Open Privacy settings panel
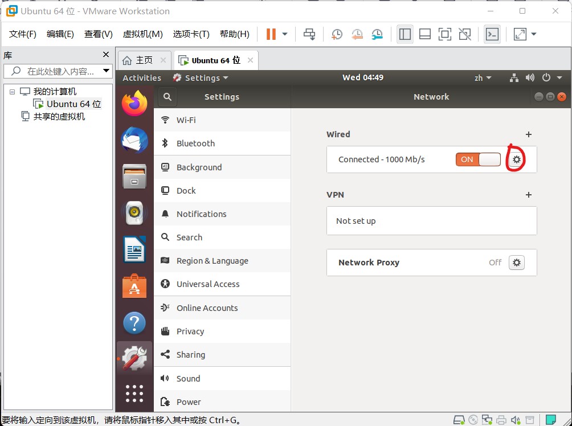The height and width of the screenshot is (426, 572). click(222, 331)
